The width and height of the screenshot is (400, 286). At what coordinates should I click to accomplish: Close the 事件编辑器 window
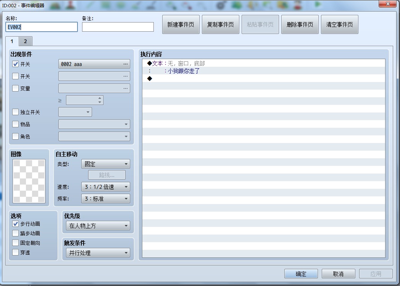(387, 4)
